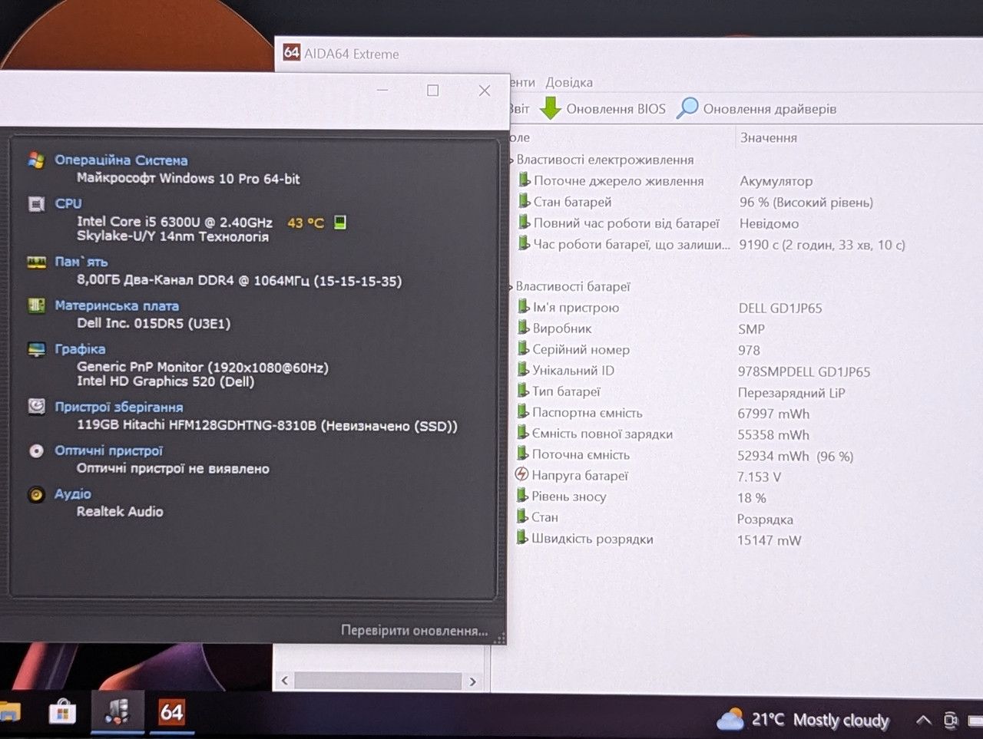983x739 pixels.
Task: Click the battery icon beside Швидкість розрядки
Action: [521, 538]
